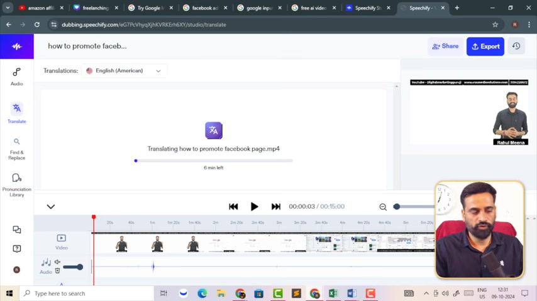537x301 pixels.
Task: Switch to the facebook ad tab
Action: (205, 8)
